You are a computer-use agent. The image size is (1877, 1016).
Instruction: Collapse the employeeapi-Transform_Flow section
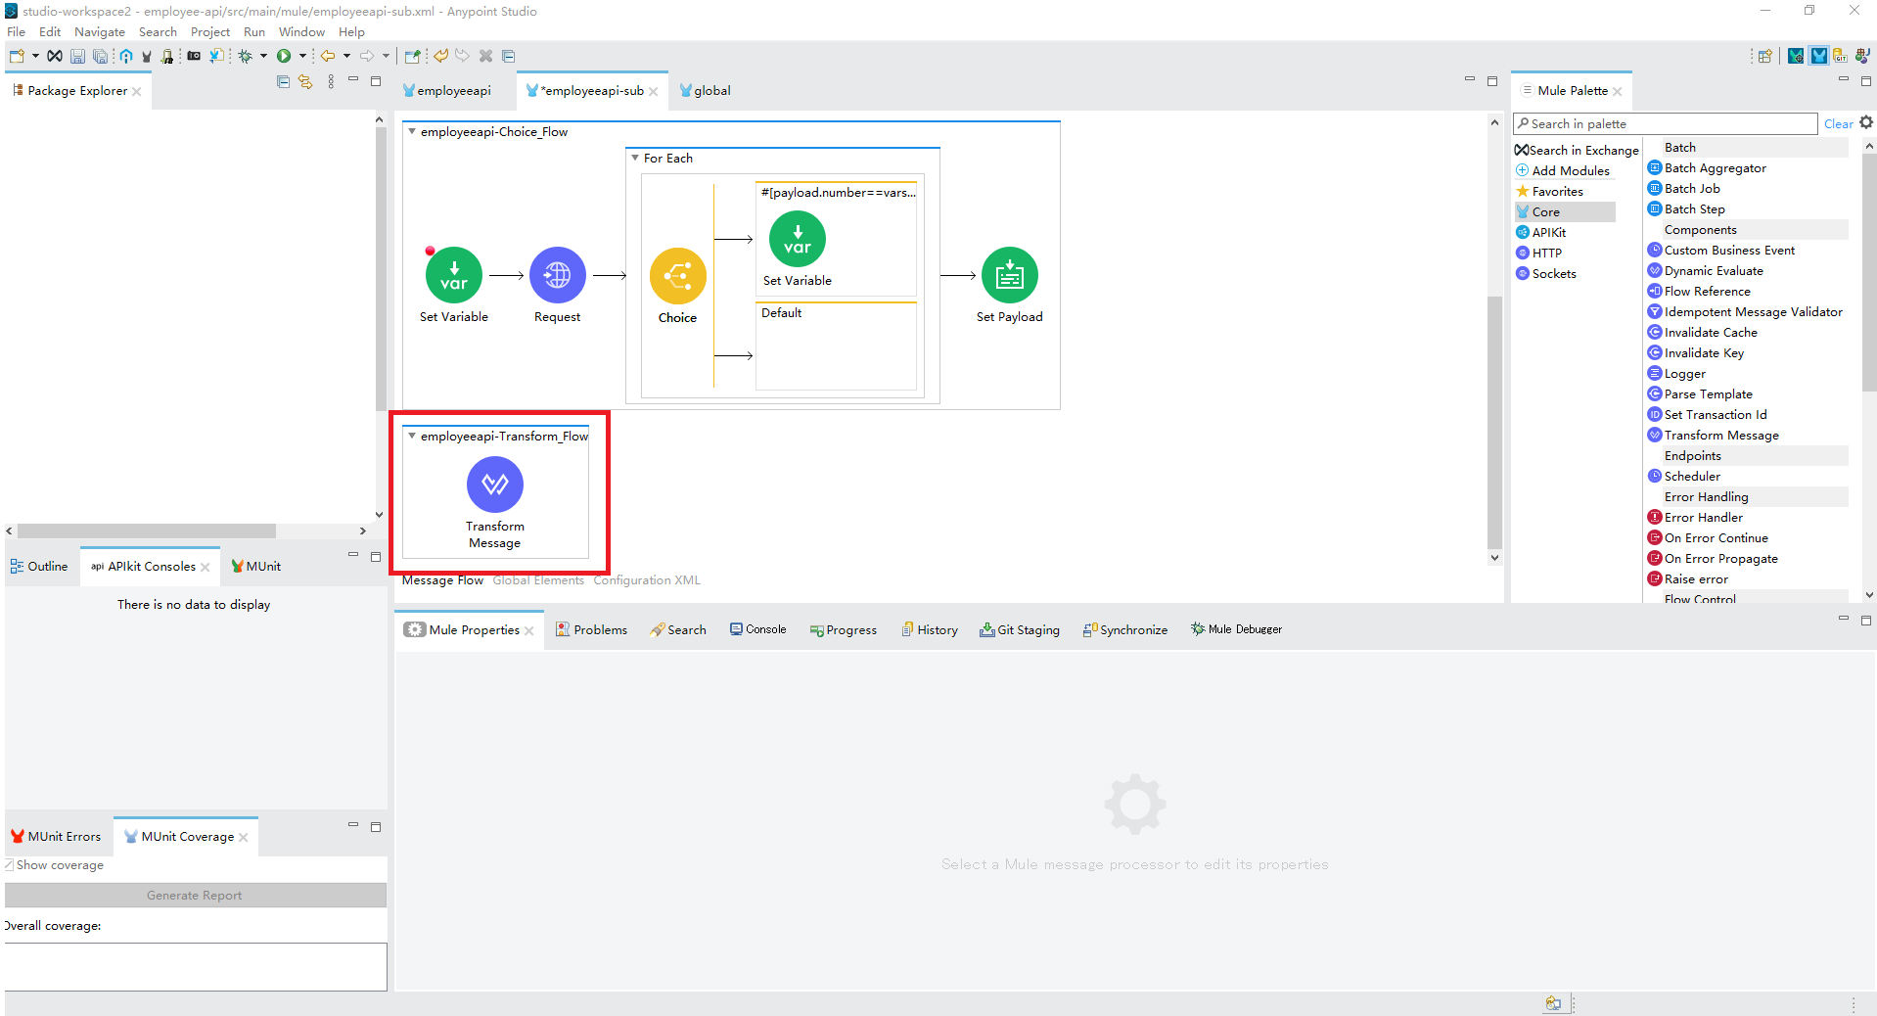[410, 437]
